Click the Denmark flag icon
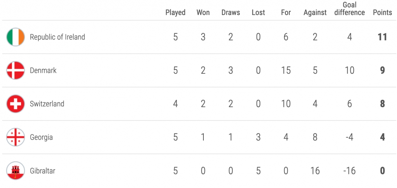397x188 pixels. coord(15,70)
